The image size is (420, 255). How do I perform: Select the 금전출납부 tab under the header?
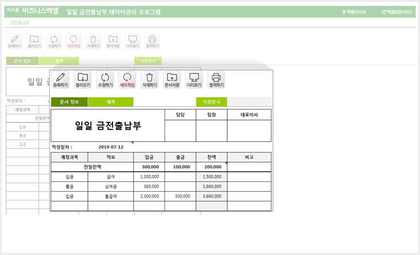click(20, 23)
